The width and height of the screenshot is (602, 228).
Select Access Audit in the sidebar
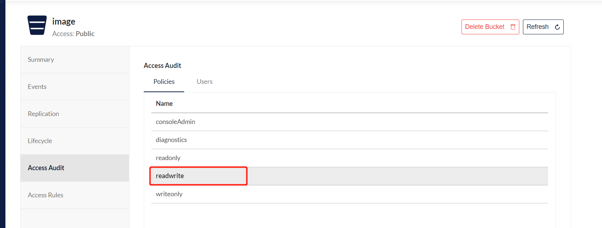click(46, 168)
